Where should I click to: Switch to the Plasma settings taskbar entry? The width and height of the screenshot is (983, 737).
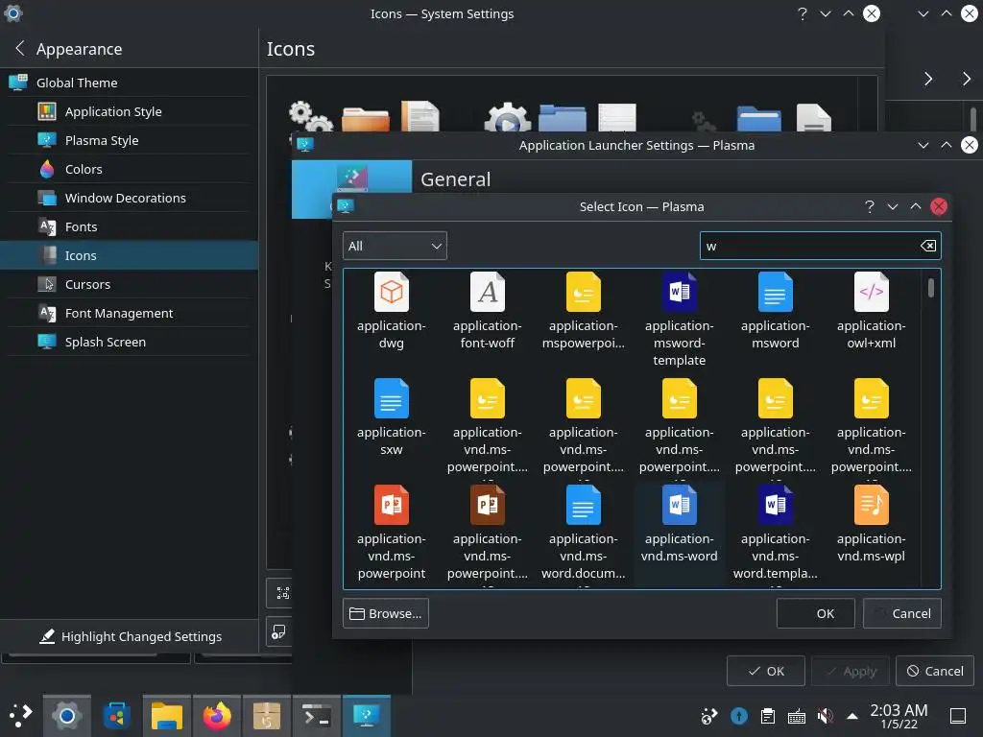click(x=367, y=715)
